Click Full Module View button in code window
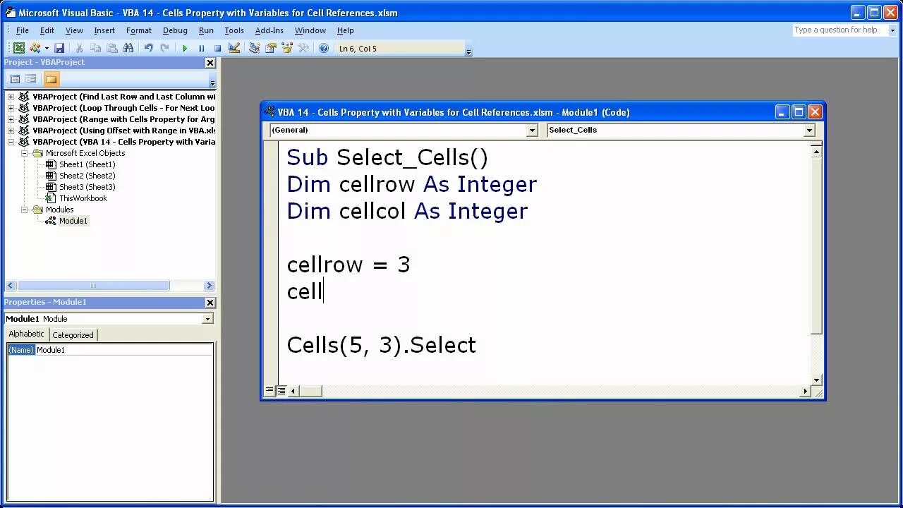Screen dimensions: 903x508 point(281,391)
